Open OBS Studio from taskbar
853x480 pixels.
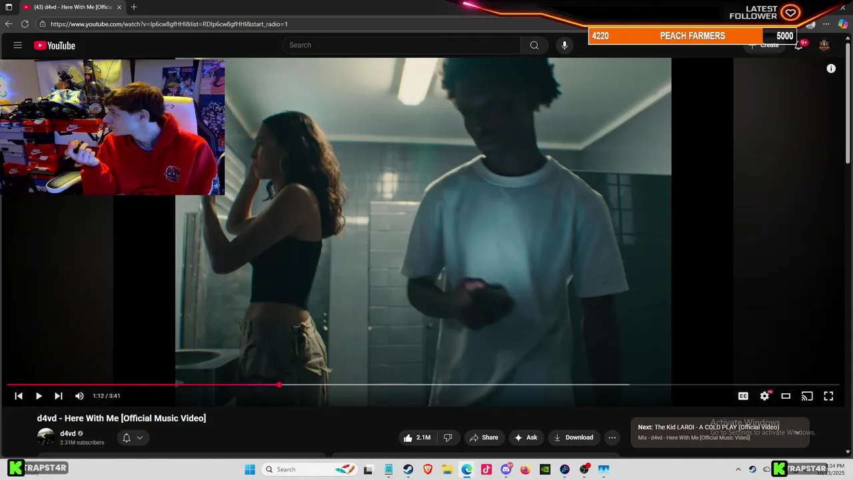coord(584,469)
